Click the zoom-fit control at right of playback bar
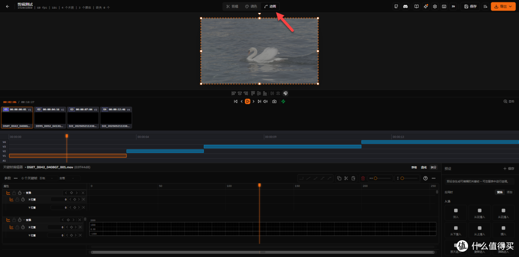Viewport: 519px width, 257px height. [x=509, y=102]
